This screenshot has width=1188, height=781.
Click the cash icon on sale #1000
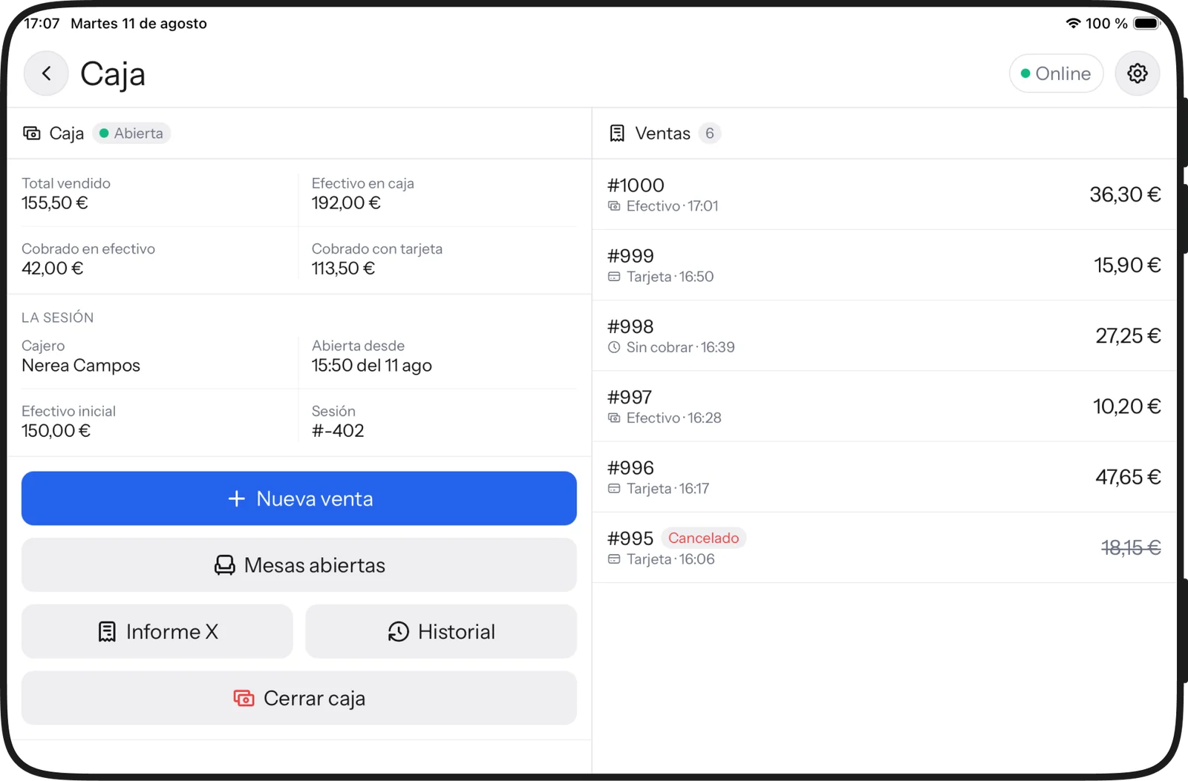(x=614, y=206)
